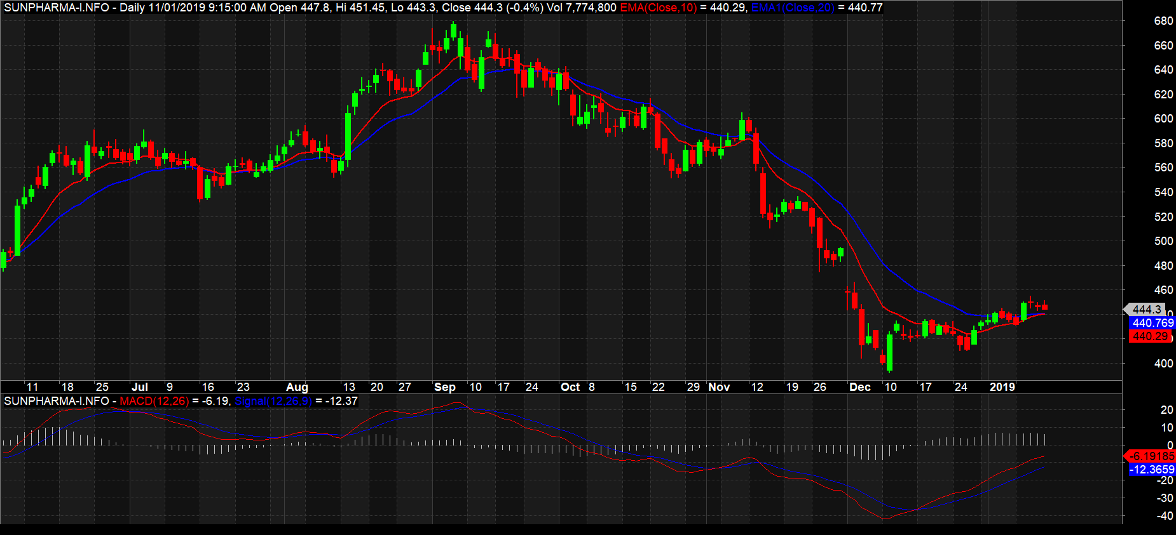Click the 640 price-axis label
The width and height of the screenshot is (1176, 535).
tap(1163, 70)
